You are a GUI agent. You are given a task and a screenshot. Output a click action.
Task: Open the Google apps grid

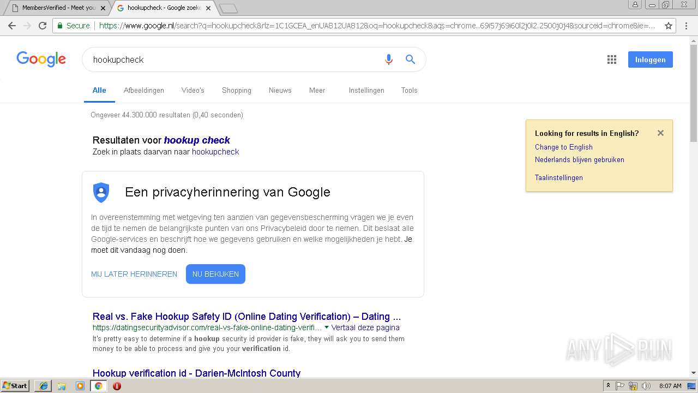[x=612, y=59]
